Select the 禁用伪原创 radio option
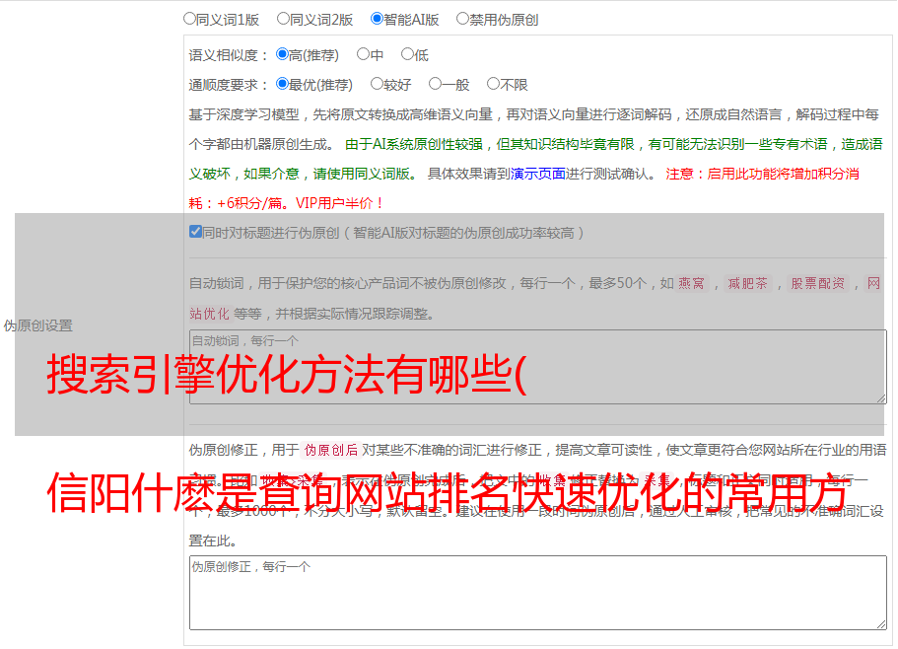898x649 pixels. tap(462, 19)
